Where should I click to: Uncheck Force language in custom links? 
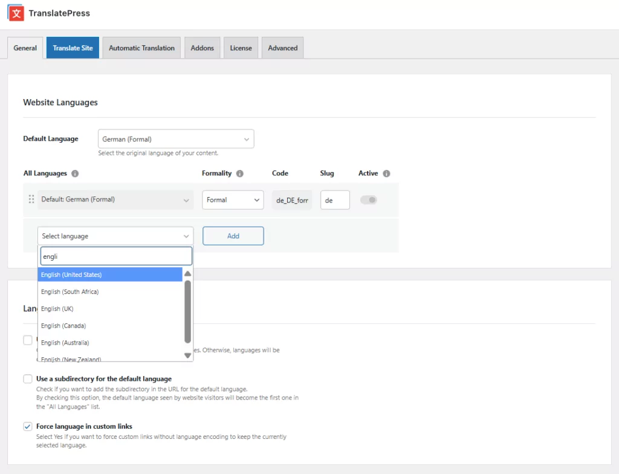coord(28,427)
